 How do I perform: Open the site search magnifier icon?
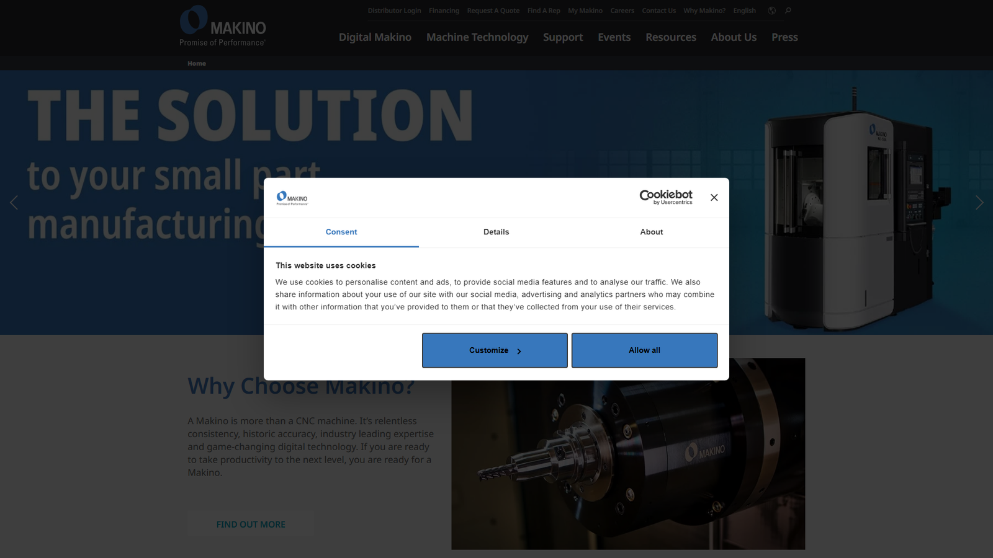click(788, 11)
